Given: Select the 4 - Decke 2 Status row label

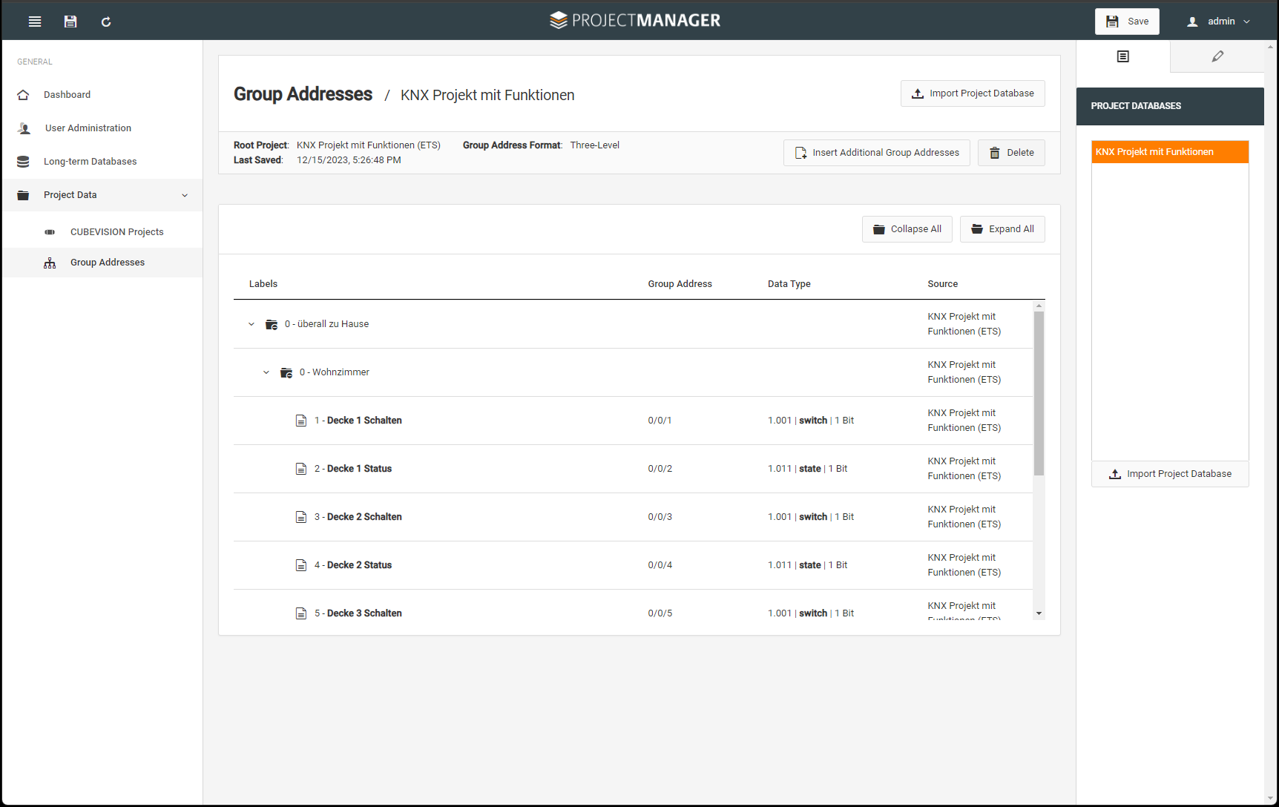Looking at the screenshot, I should [x=353, y=565].
